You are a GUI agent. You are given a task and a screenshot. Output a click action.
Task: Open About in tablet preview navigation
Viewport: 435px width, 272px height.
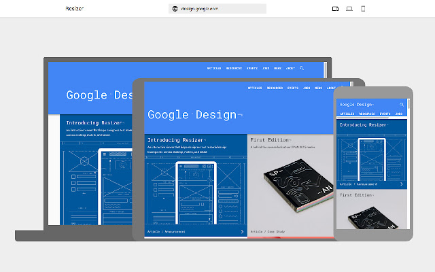pos(330,88)
